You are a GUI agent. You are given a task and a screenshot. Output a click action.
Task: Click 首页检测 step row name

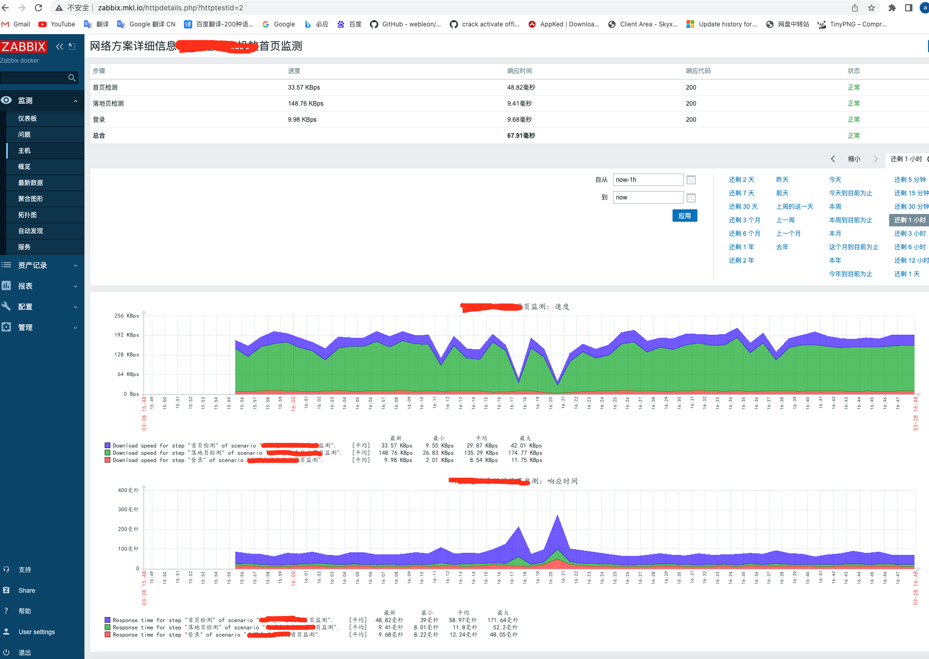pyautogui.click(x=105, y=88)
